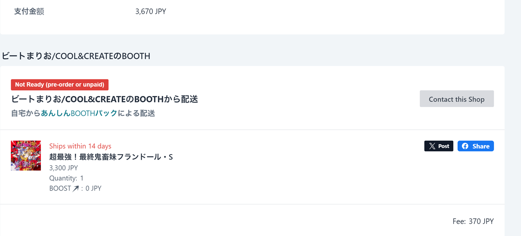
Task: Click the 支付金額 label
Action: pos(29,11)
